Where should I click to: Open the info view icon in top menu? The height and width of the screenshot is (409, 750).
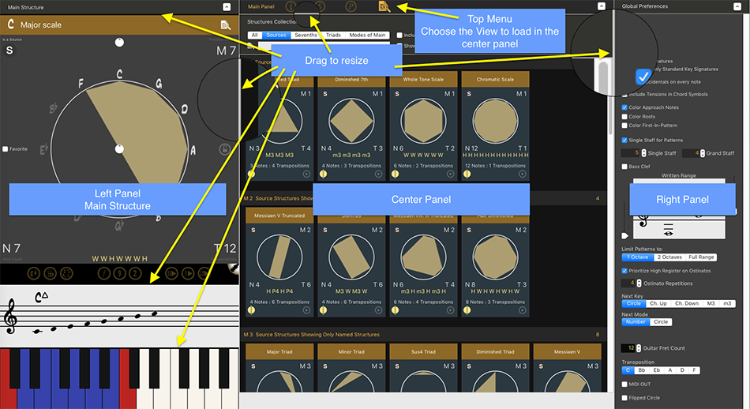tap(291, 6)
